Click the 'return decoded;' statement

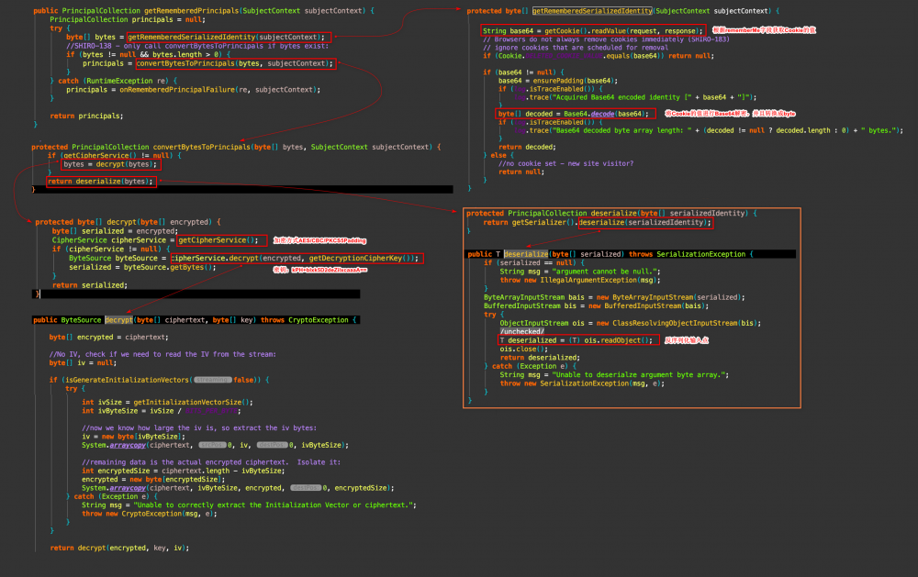(528, 147)
